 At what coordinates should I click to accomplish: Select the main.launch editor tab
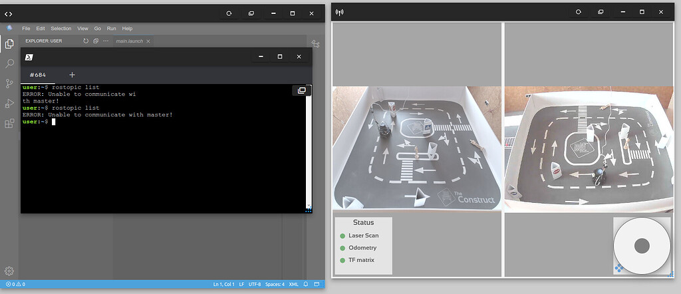133,41
